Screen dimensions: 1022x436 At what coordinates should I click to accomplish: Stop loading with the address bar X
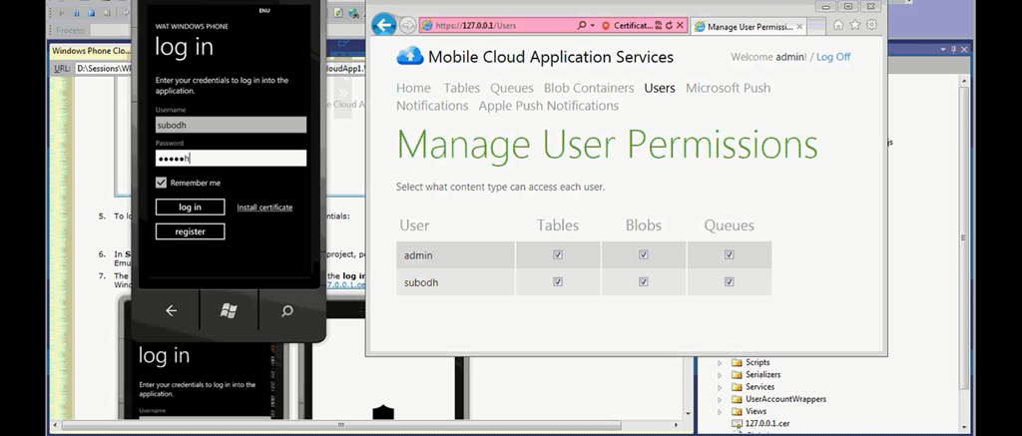click(x=680, y=25)
